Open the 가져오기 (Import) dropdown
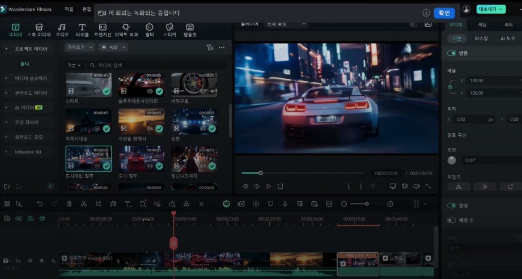This screenshot has width=522, height=279. 79,48
